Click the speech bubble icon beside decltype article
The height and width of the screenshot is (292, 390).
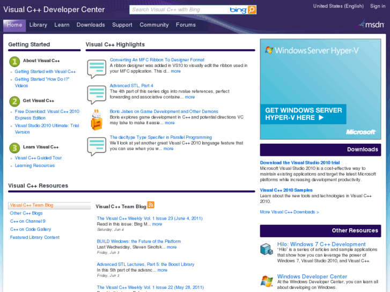click(x=97, y=146)
